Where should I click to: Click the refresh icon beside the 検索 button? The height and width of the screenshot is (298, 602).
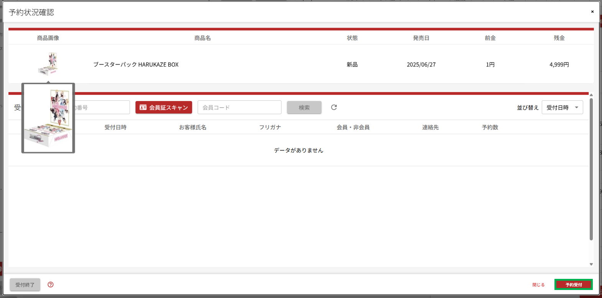coord(334,107)
